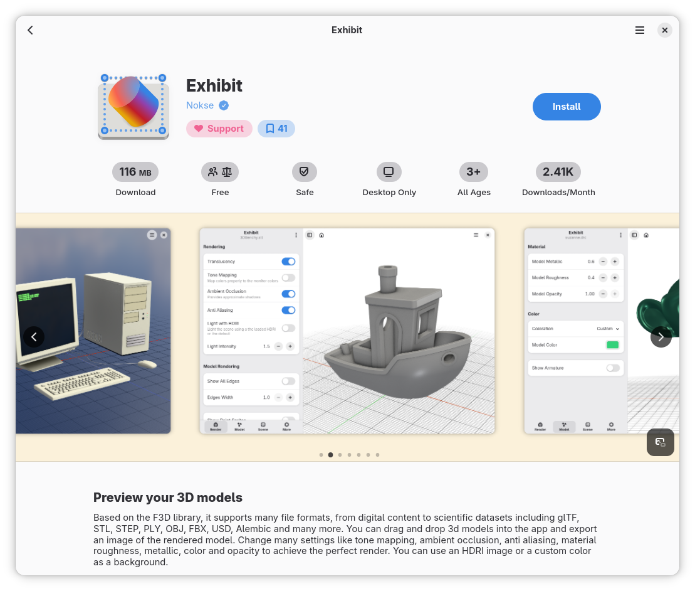Viewport: 695px width, 591px height.
Task: Click the 41 bookmarks badge
Action: click(x=276, y=129)
